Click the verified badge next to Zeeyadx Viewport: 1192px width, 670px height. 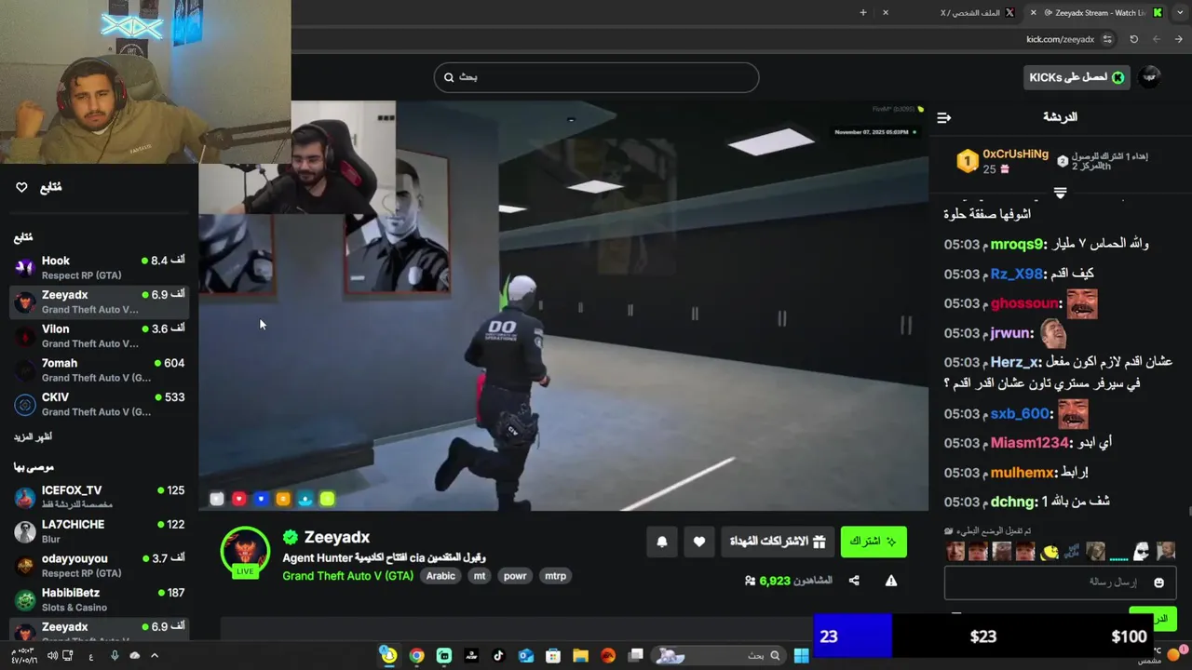[291, 537]
